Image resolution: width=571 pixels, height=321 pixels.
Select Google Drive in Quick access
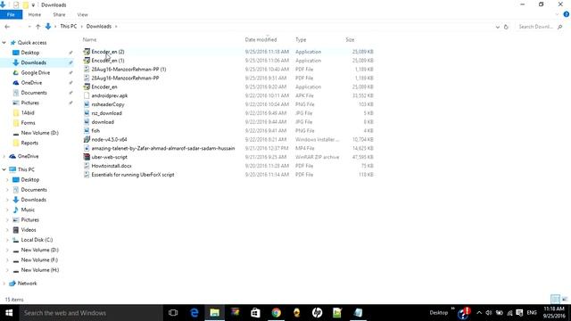click(36, 73)
